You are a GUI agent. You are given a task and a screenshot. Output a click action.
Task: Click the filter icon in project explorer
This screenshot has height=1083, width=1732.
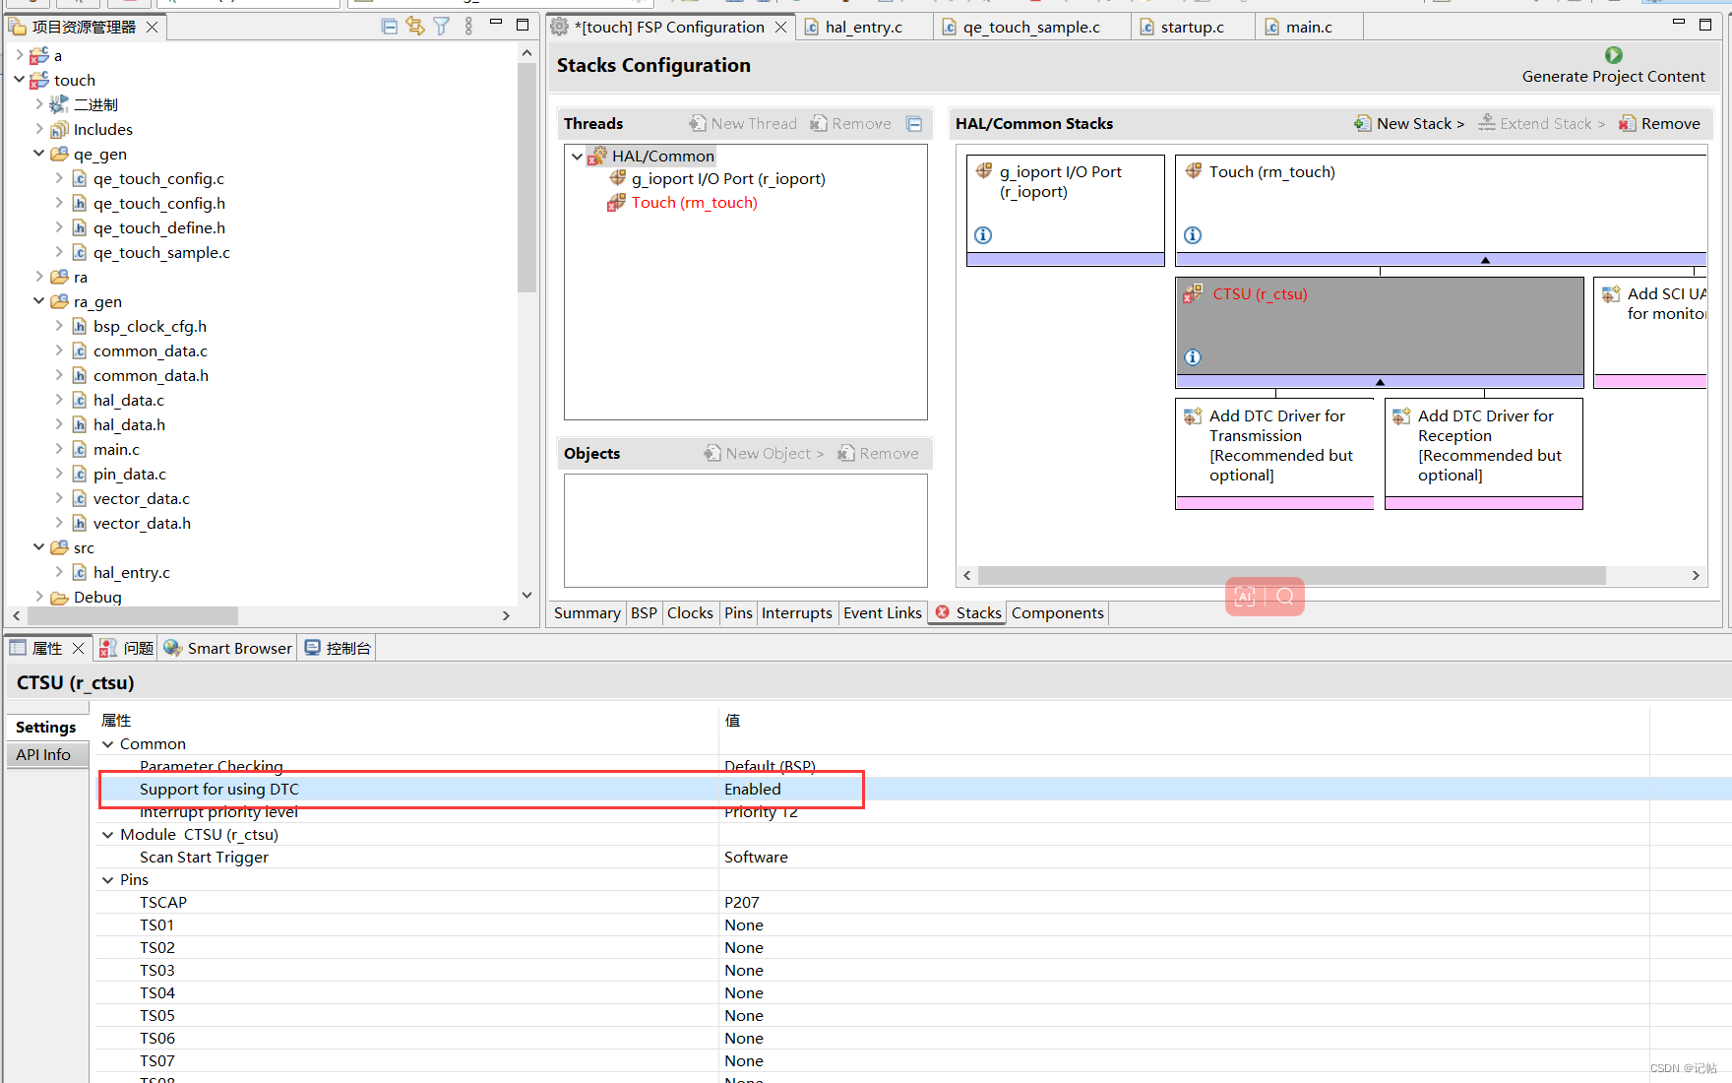[442, 27]
